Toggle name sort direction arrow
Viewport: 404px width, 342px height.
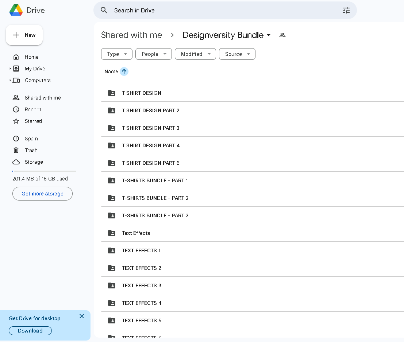pos(124,71)
